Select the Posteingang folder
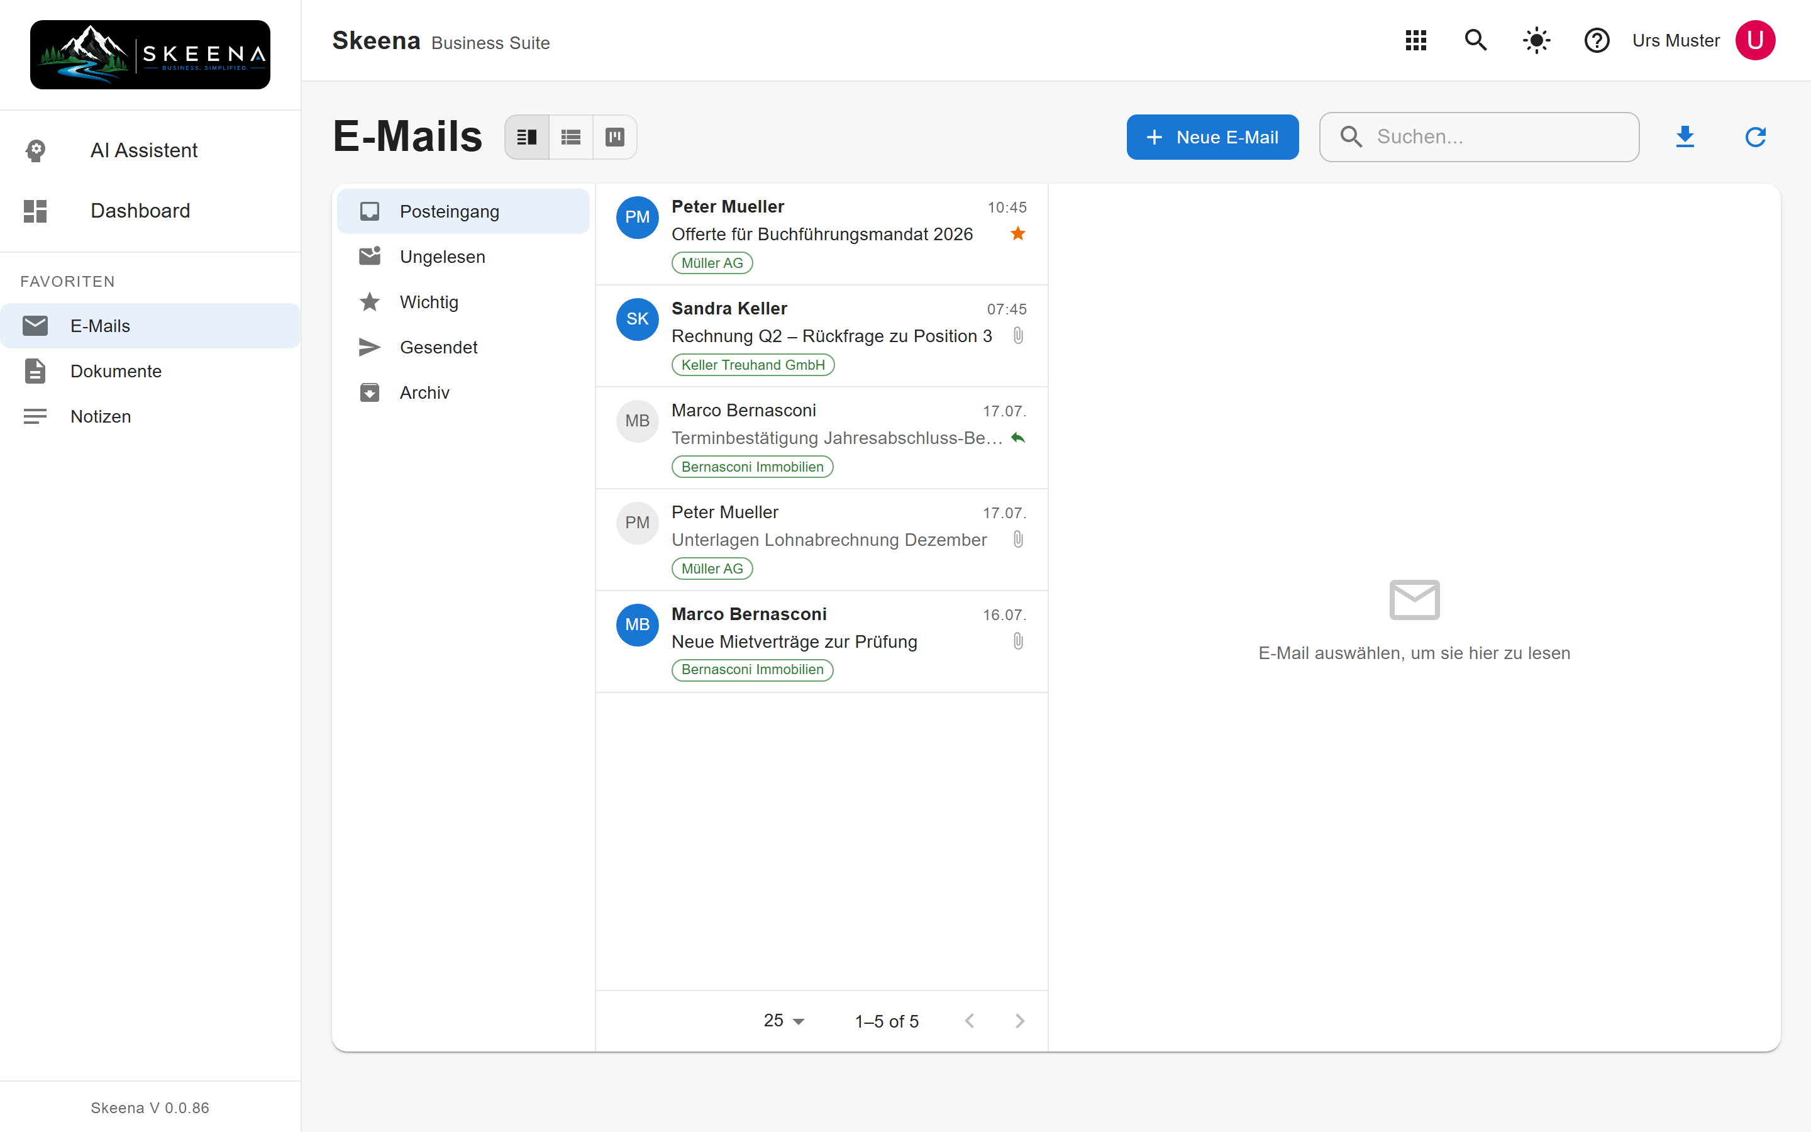This screenshot has height=1132, width=1811. [x=463, y=212]
